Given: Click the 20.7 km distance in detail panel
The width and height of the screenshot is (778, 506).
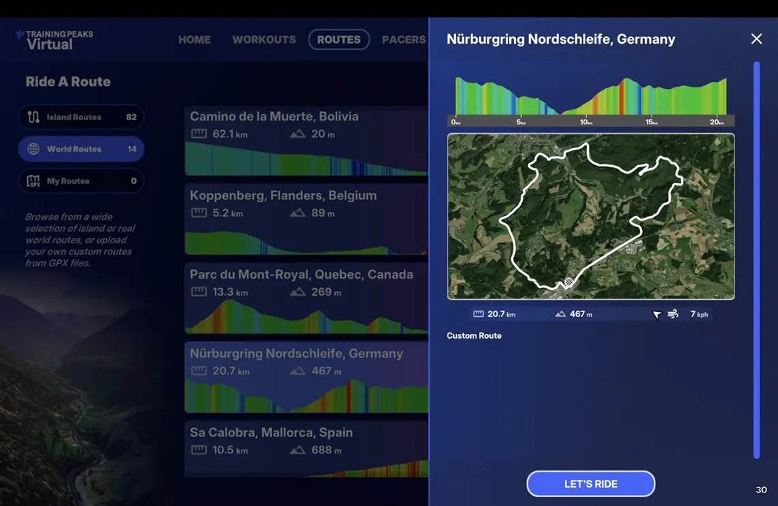Looking at the screenshot, I should (501, 314).
